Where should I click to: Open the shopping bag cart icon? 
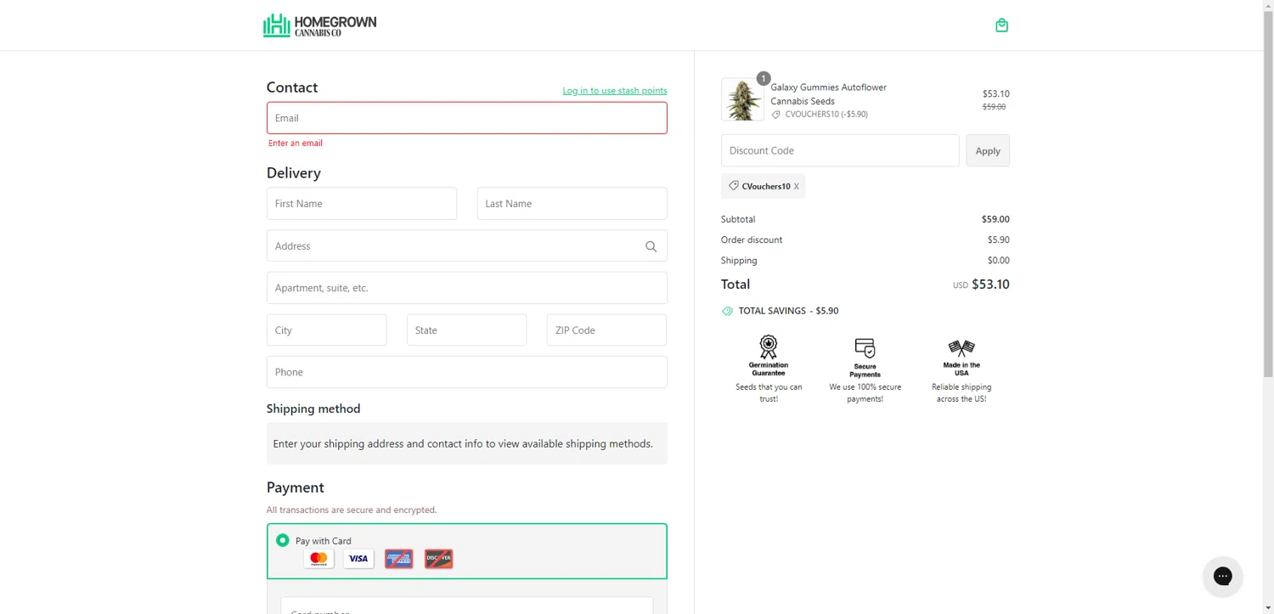pyautogui.click(x=1001, y=25)
